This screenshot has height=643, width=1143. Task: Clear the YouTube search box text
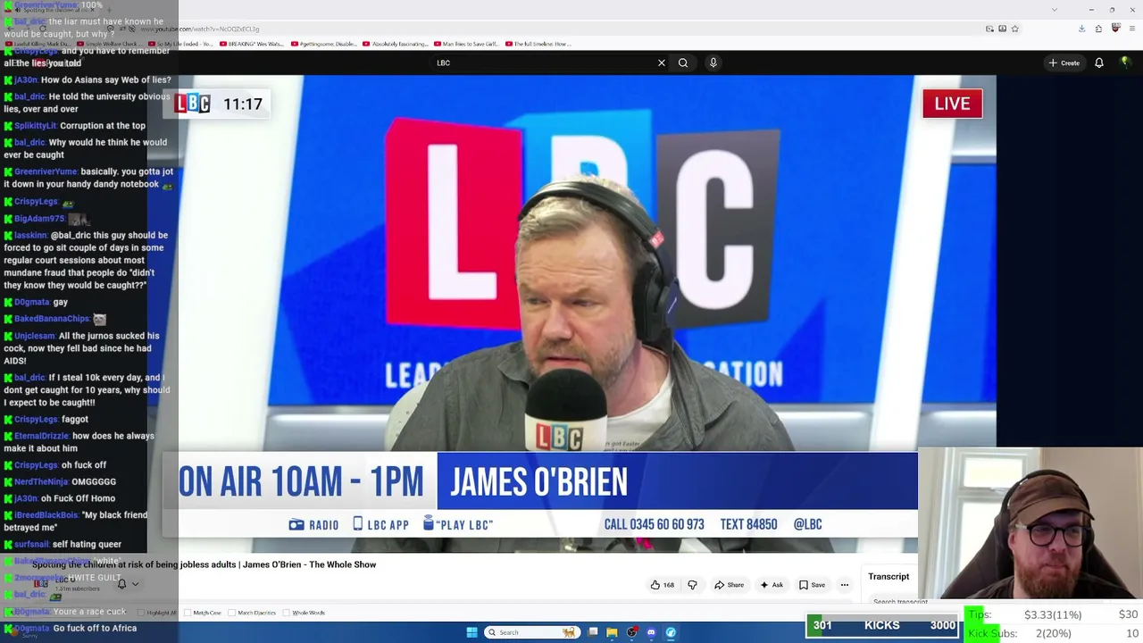[x=662, y=63]
